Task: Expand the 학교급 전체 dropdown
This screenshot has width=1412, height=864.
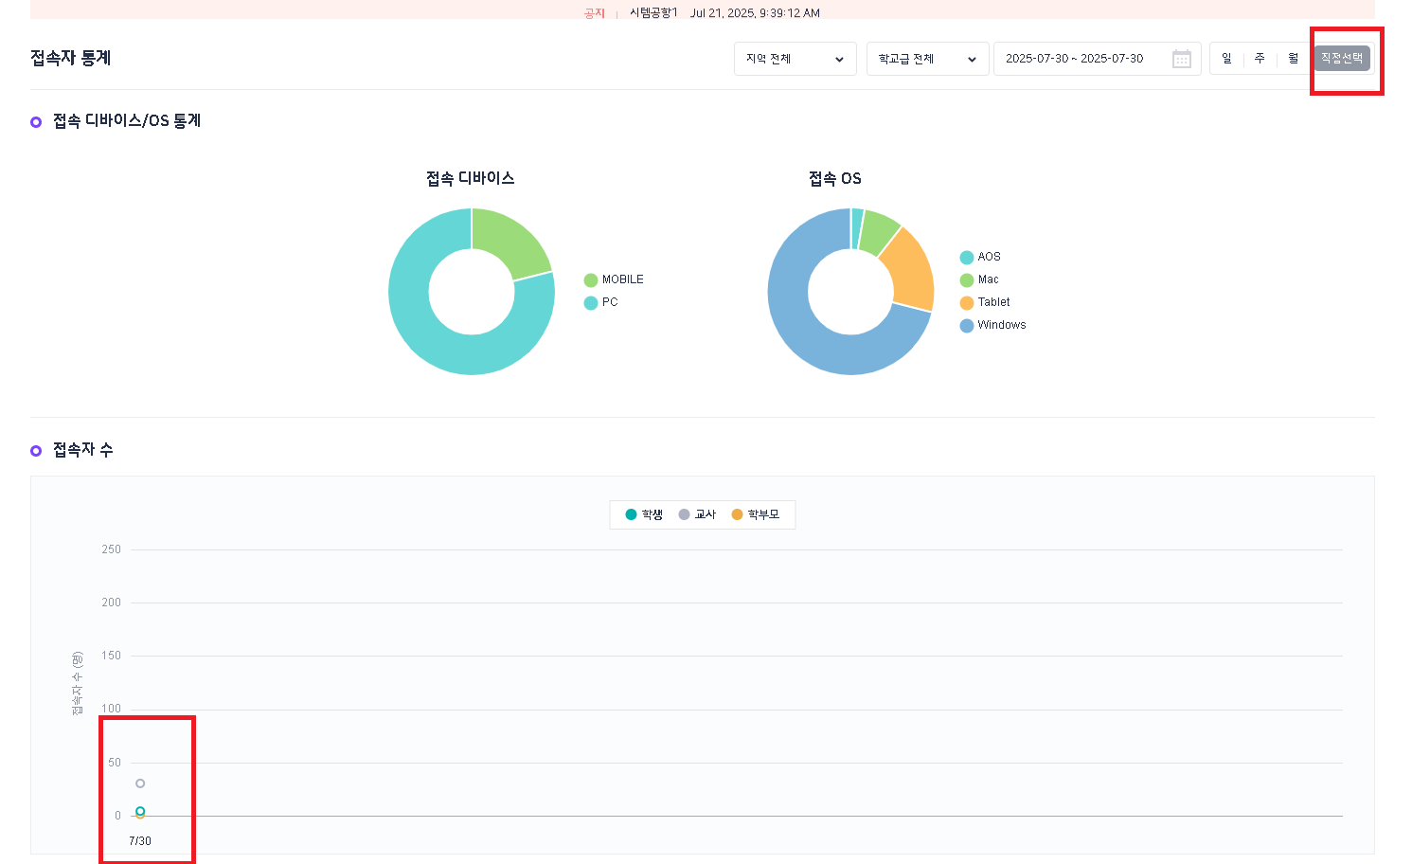Action: 927,59
